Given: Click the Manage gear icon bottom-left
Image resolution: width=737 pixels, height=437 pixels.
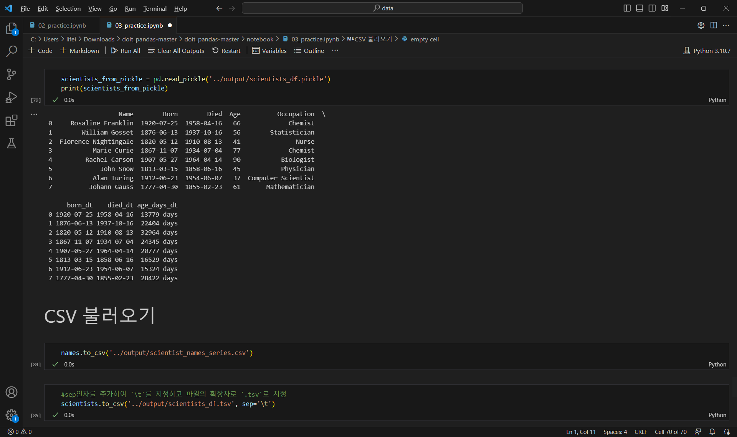Looking at the screenshot, I should click(x=12, y=415).
